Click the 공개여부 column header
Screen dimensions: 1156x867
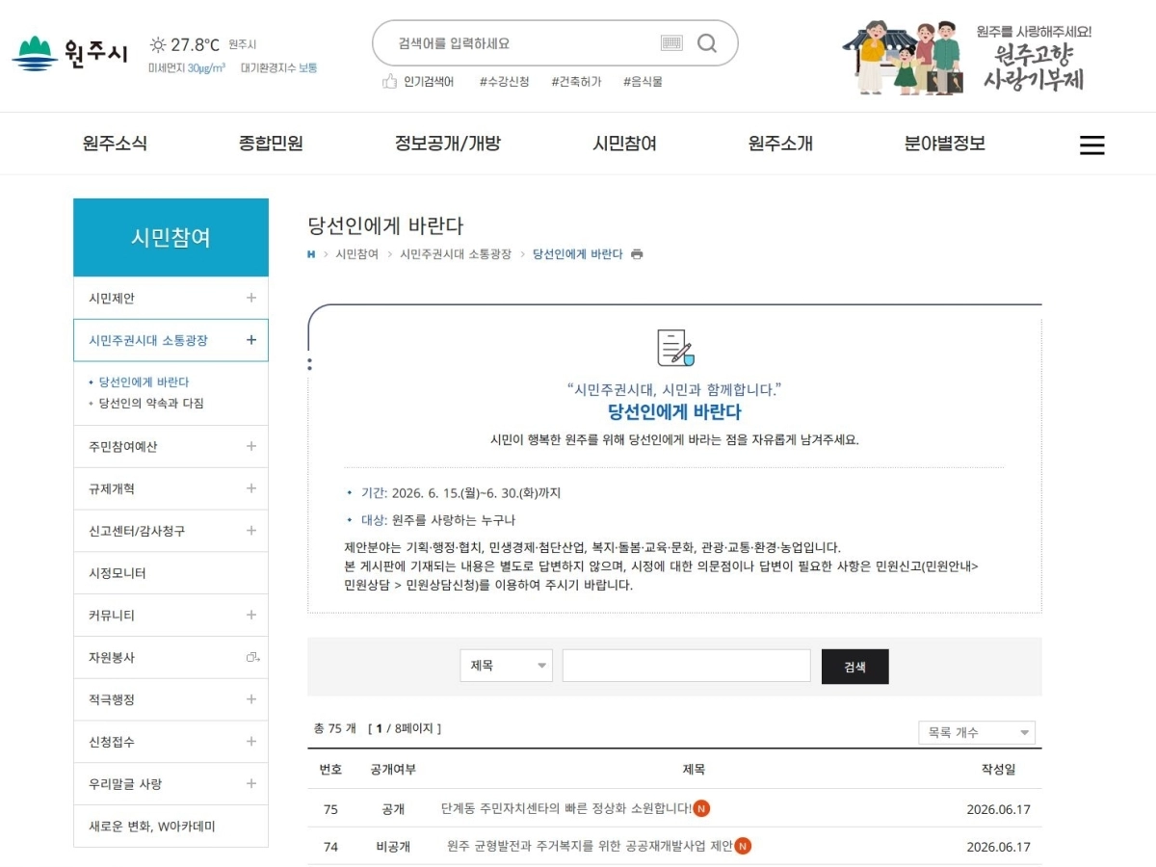[x=393, y=770]
